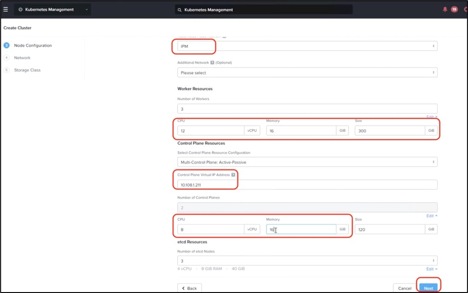This screenshot has width=468, height=293.
Task: Click the step 3 circle icon
Action: pos(6,45)
